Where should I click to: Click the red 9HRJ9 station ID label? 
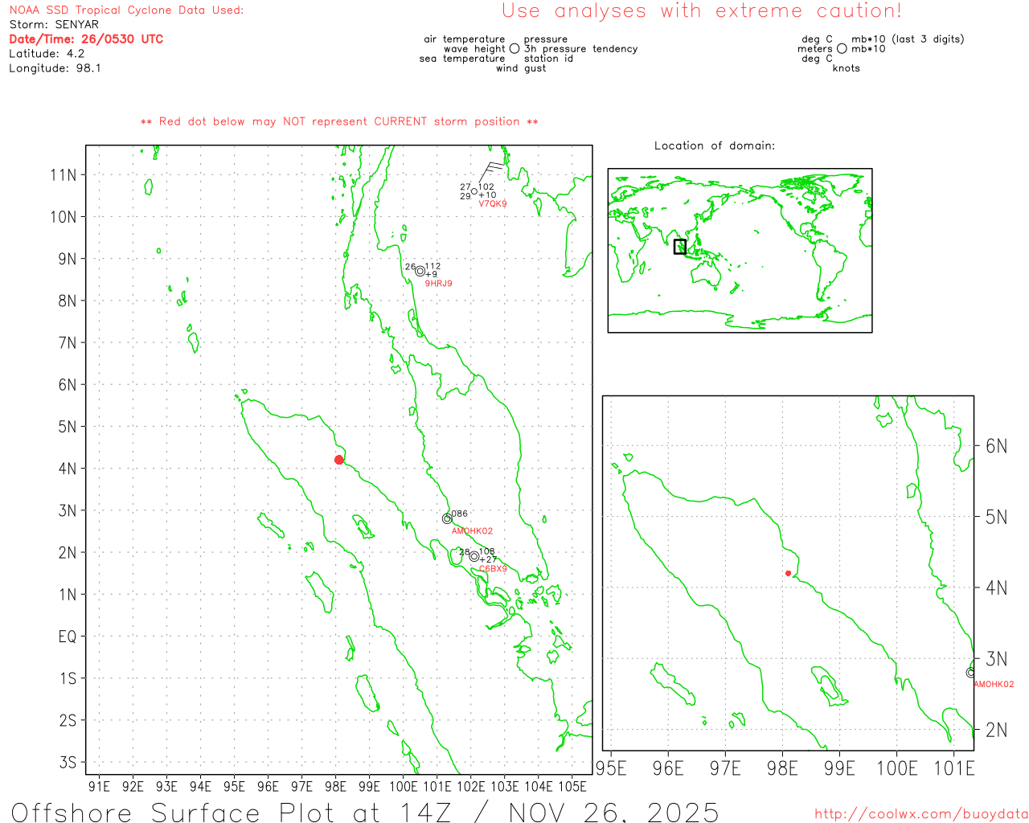pos(438,284)
